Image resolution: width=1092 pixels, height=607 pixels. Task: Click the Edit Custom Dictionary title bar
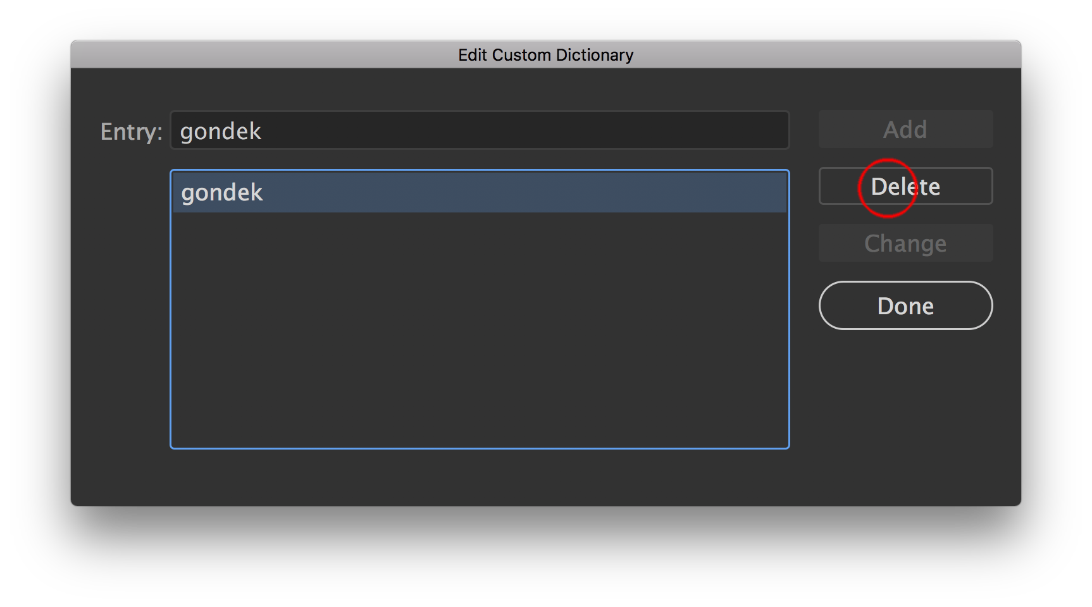pos(545,55)
